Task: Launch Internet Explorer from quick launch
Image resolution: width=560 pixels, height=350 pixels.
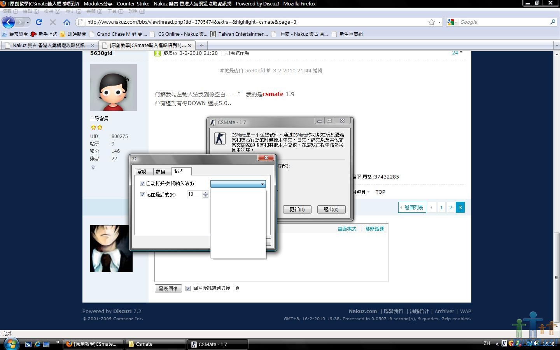Action: [x=37, y=344]
